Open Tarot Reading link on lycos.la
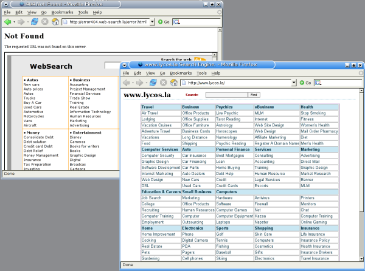This screenshot has width=365, height=271. pos(228,119)
